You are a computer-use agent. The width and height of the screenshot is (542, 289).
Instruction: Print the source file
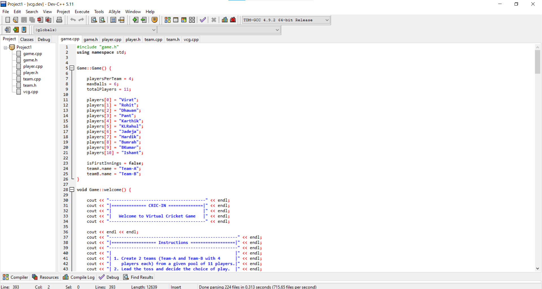point(59,20)
